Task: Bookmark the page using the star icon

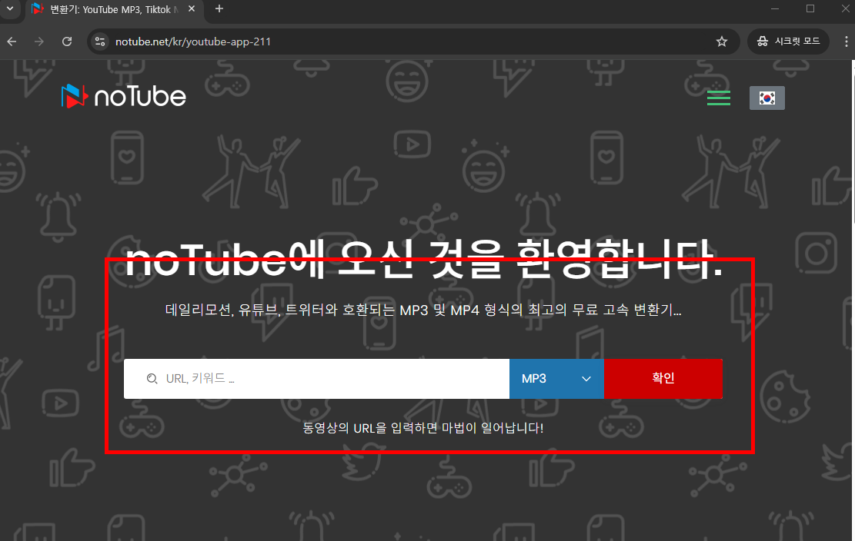Action: (722, 41)
